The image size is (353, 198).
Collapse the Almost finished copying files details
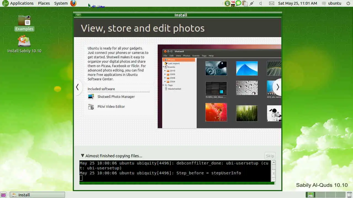[82, 156]
